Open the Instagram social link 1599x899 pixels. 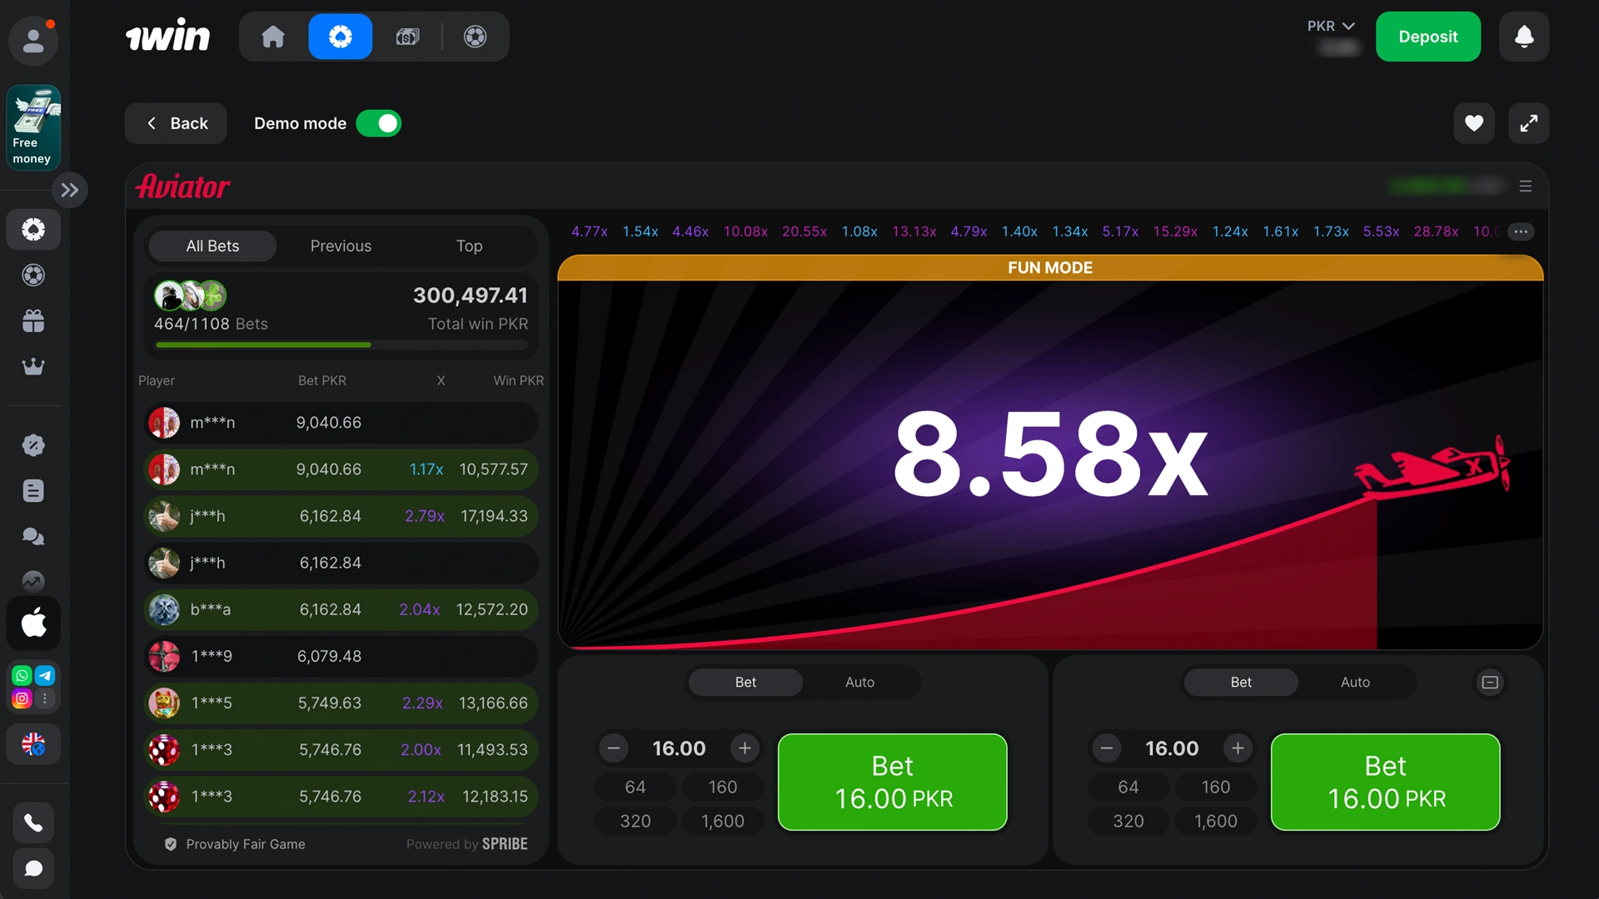[x=22, y=699]
